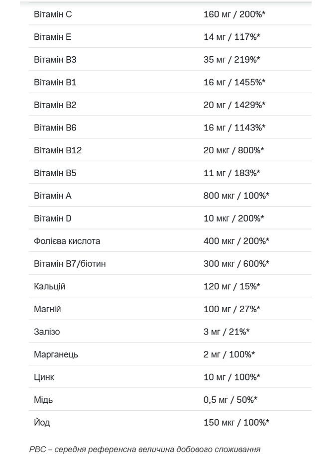332x462 pixels.
Task: Click the РВС footnote text
Action: coord(145,450)
